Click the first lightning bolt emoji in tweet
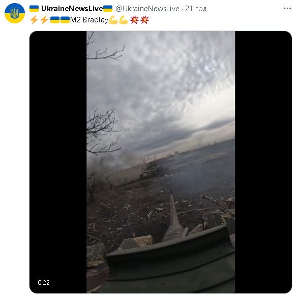The height and width of the screenshot is (299, 300). tap(34, 20)
